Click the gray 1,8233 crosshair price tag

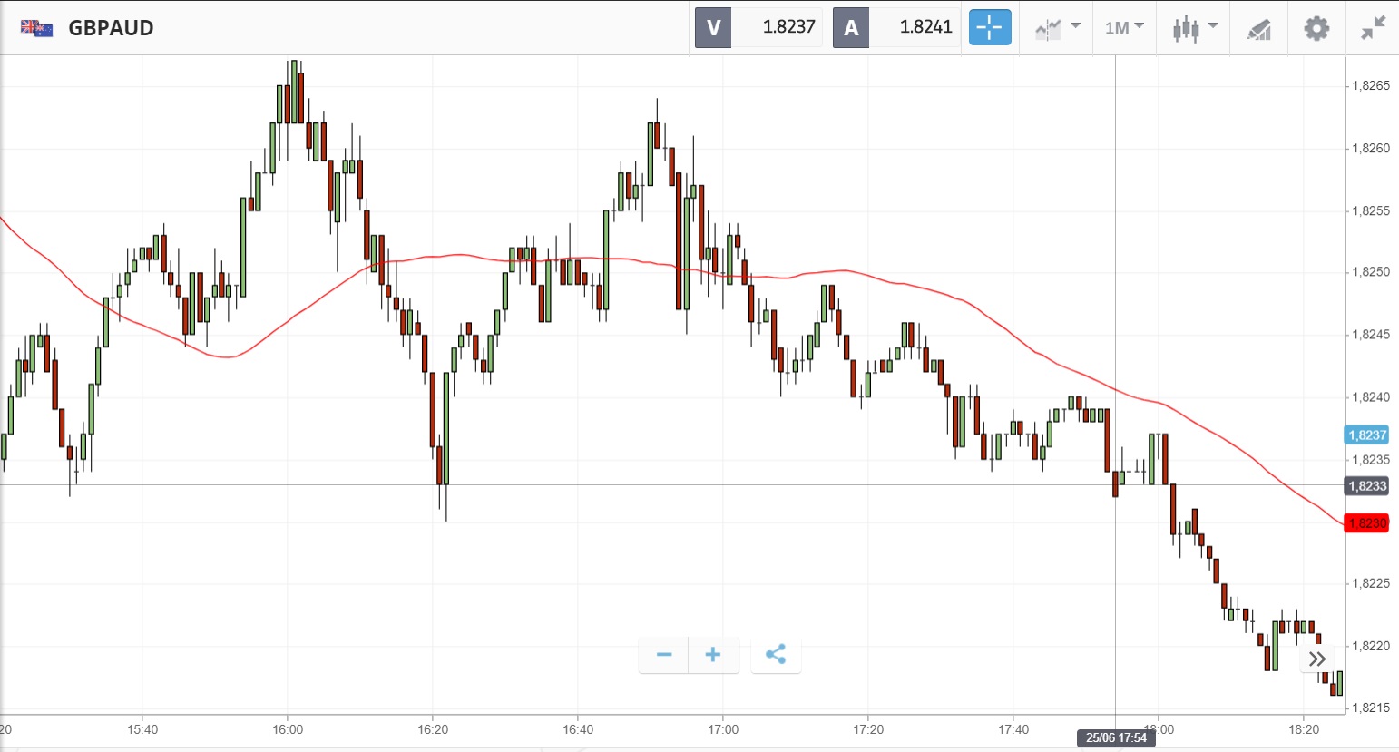coord(1366,486)
